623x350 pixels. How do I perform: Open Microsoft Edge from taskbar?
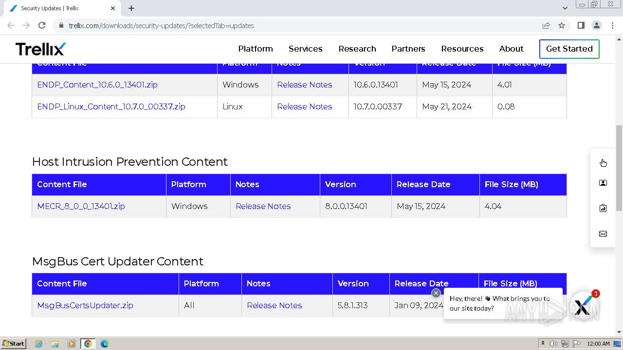click(105, 344)
